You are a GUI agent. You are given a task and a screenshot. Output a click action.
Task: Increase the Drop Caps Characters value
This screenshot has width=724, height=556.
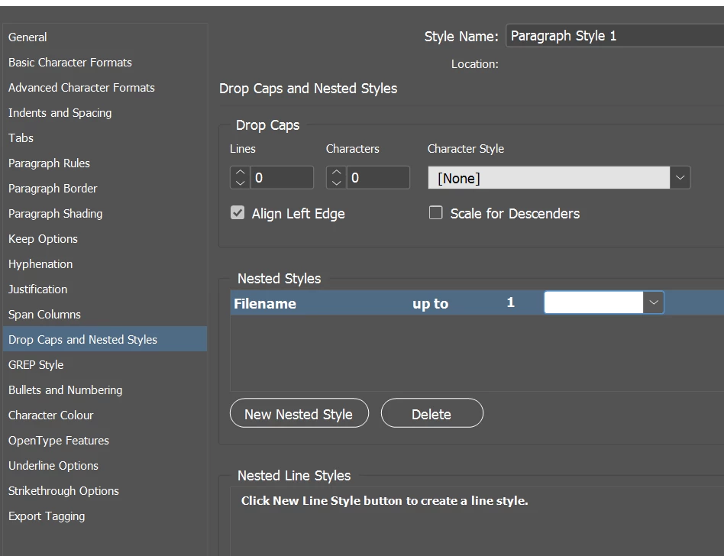point(336,173)
